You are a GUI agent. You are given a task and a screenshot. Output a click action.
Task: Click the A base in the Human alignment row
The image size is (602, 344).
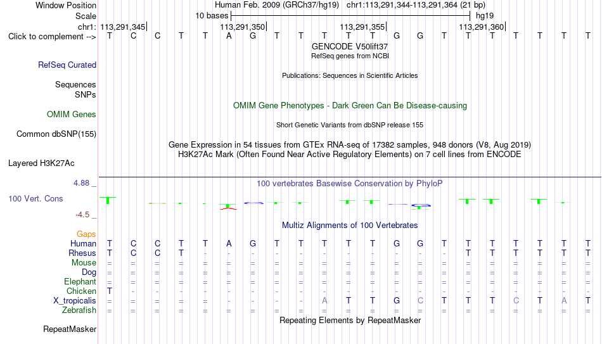pos(229,243)
